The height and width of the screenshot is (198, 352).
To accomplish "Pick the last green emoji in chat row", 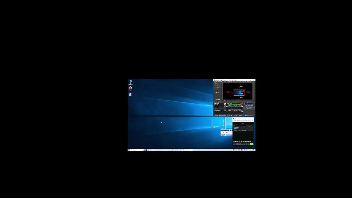I will tap(251, 141).
